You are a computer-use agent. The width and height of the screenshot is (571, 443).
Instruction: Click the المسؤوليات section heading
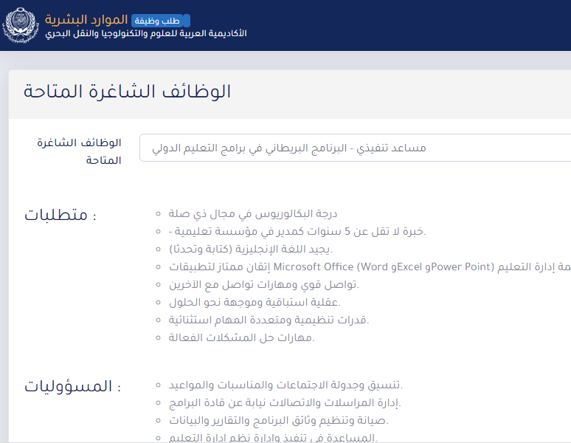click(x=72, y=386)
